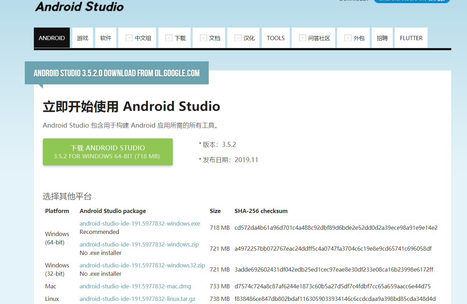Click the 'Android Studio package' column header
This screenshot has width=467, height=304.
(113, 211)
